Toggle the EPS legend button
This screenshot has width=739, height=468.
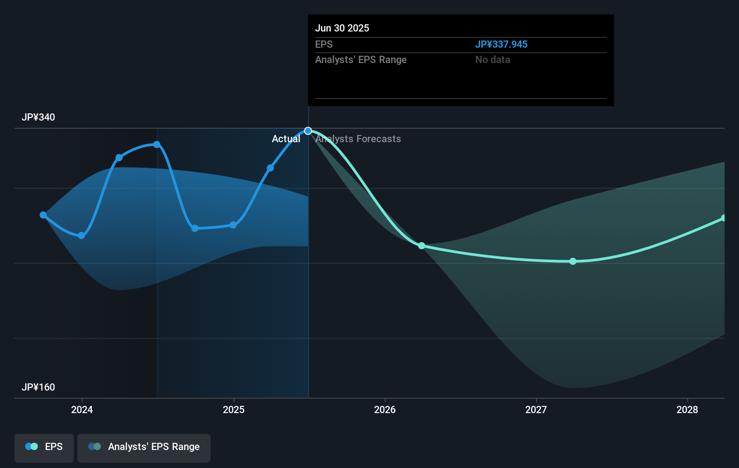(44, 448)
